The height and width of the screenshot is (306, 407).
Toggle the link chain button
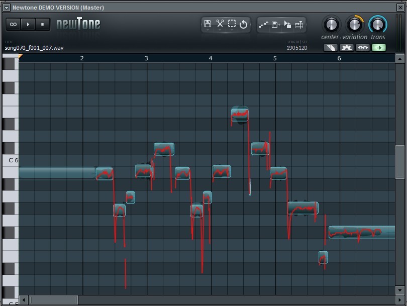point(363,48)
